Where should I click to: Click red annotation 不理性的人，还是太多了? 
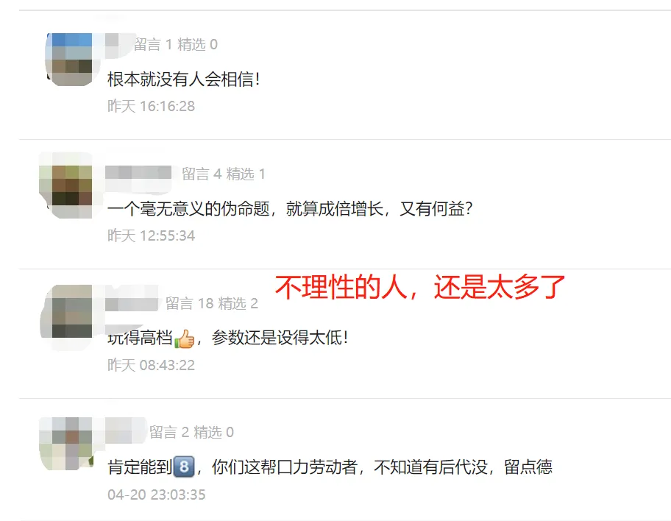(420, 287)
